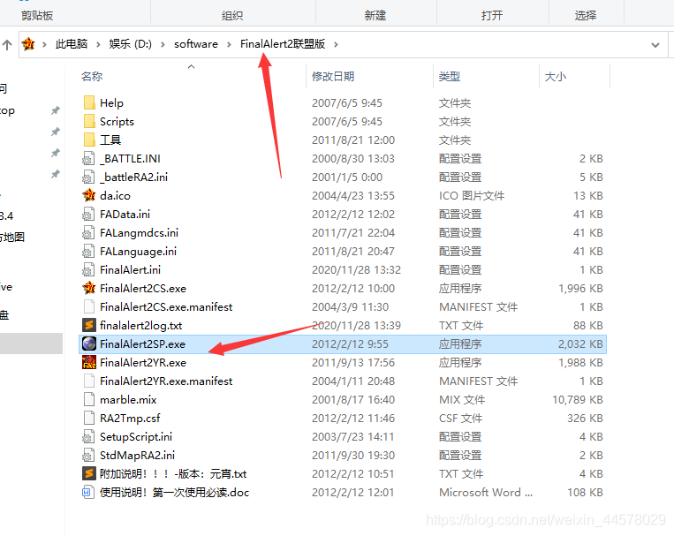This screenshot has height=536, width=674.
Task: Click the FALanguage.ini file icon
Action: point(89,251)
